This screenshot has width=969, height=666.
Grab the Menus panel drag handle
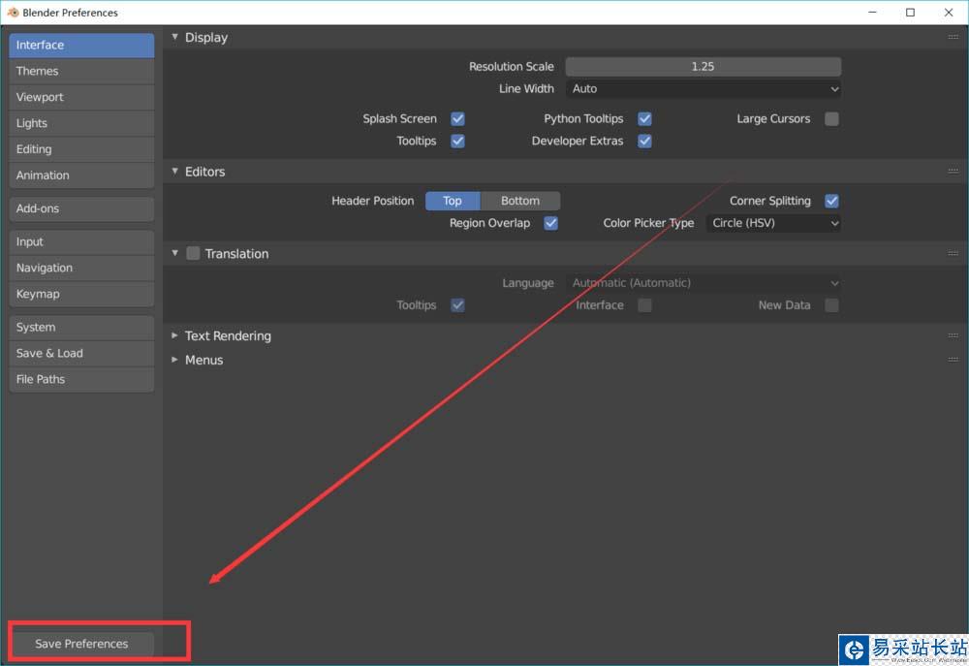[953, 360]
